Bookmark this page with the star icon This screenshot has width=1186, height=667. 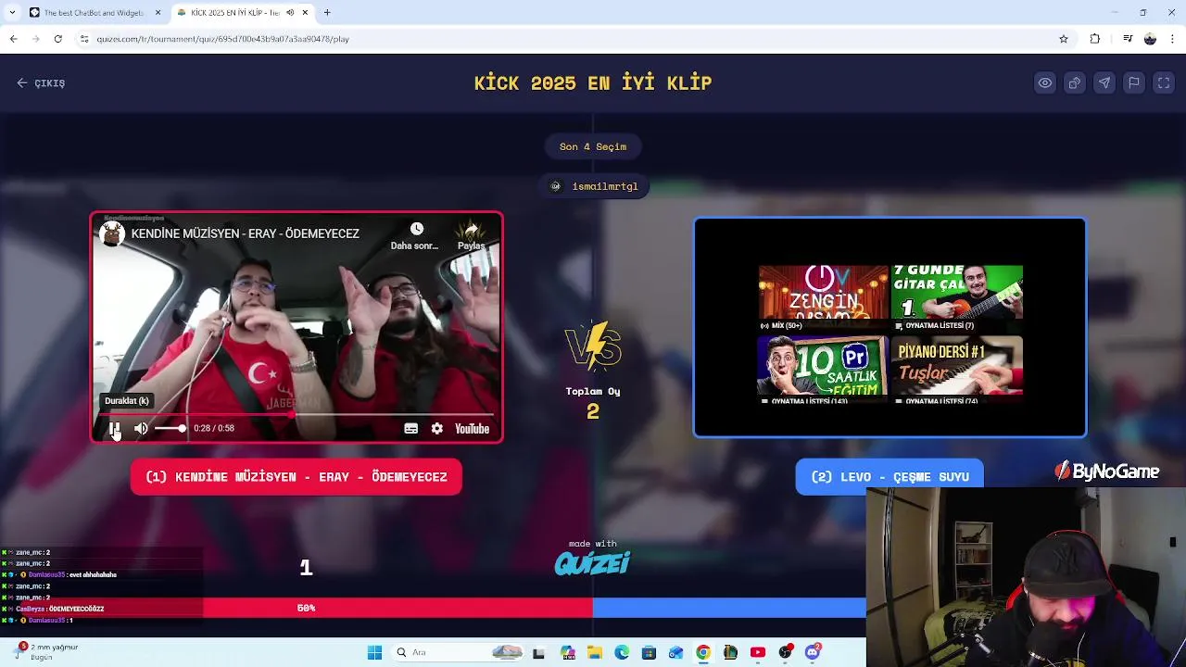pos(1064,39)
